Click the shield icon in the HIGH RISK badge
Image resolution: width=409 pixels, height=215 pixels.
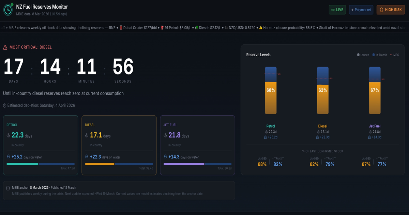pyautogui.click(x=381, y=10)
